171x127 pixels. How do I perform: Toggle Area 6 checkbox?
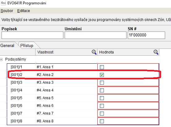tap(102, 106)
